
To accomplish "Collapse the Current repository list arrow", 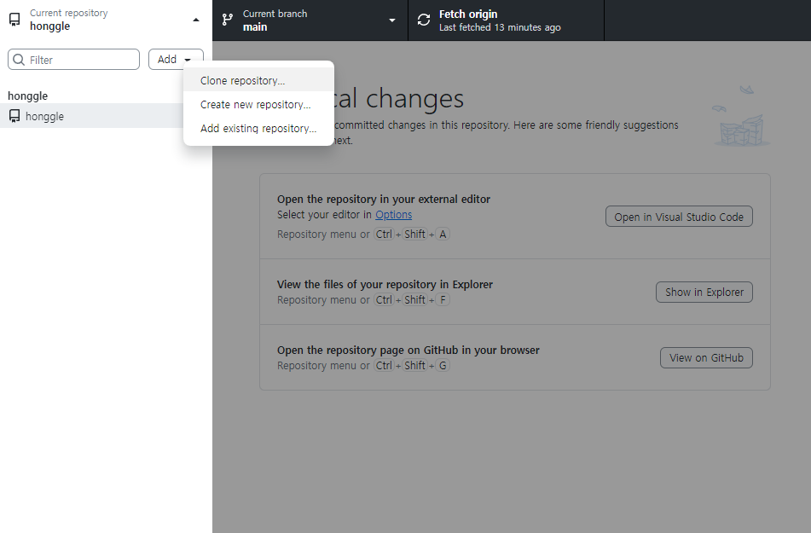I will (196, 20).
